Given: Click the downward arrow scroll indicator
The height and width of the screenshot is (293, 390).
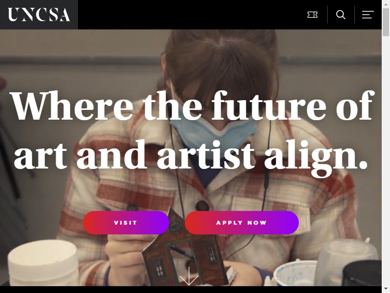Looking at the screenshot, I should click(x=189, y=276).
